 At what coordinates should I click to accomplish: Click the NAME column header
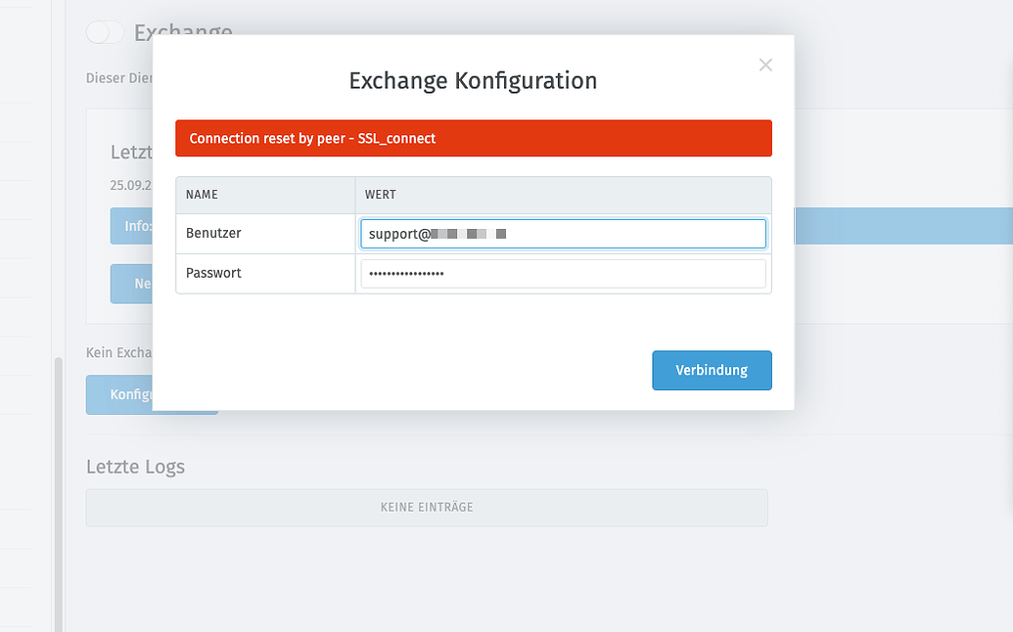click(x=202, y=195)
